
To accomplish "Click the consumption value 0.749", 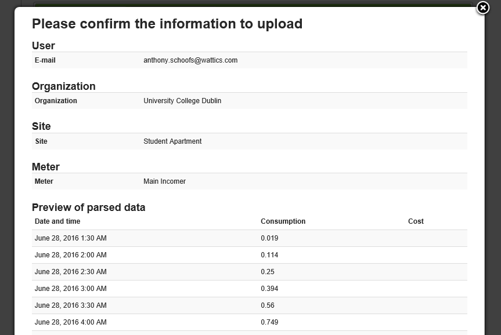I will coord(269,322).
